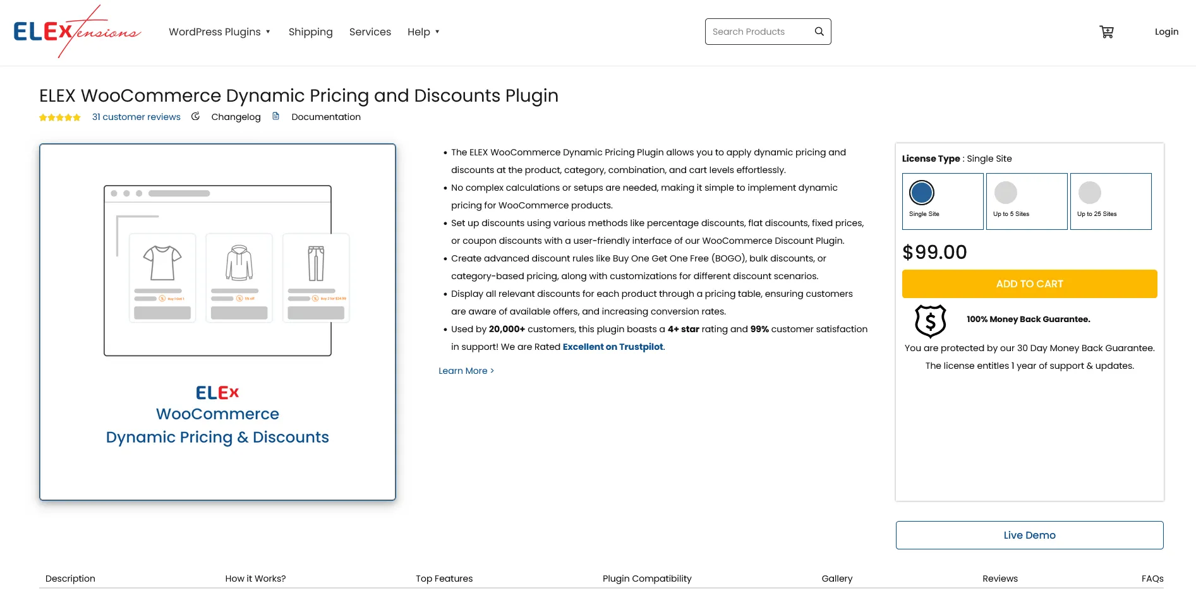Screen dimensions: 1196x593
Task: Switch to the How it Works? tab
Action: pos(255,578)
